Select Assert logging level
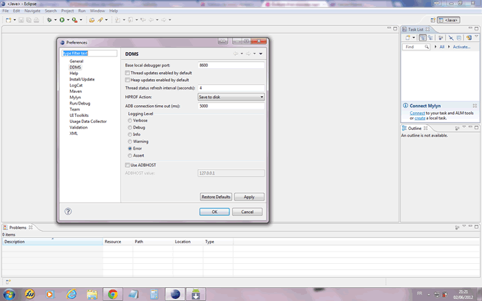The image size is (482, 301). [x=130, y=155]
